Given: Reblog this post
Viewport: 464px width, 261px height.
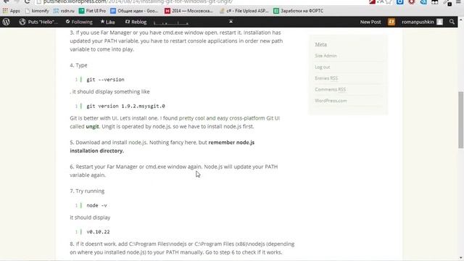Looking at the screenshot, I should 136,22.
